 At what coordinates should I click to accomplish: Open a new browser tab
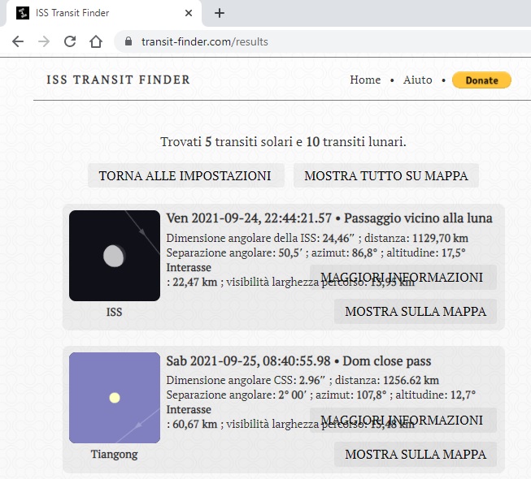pos(219,13)
